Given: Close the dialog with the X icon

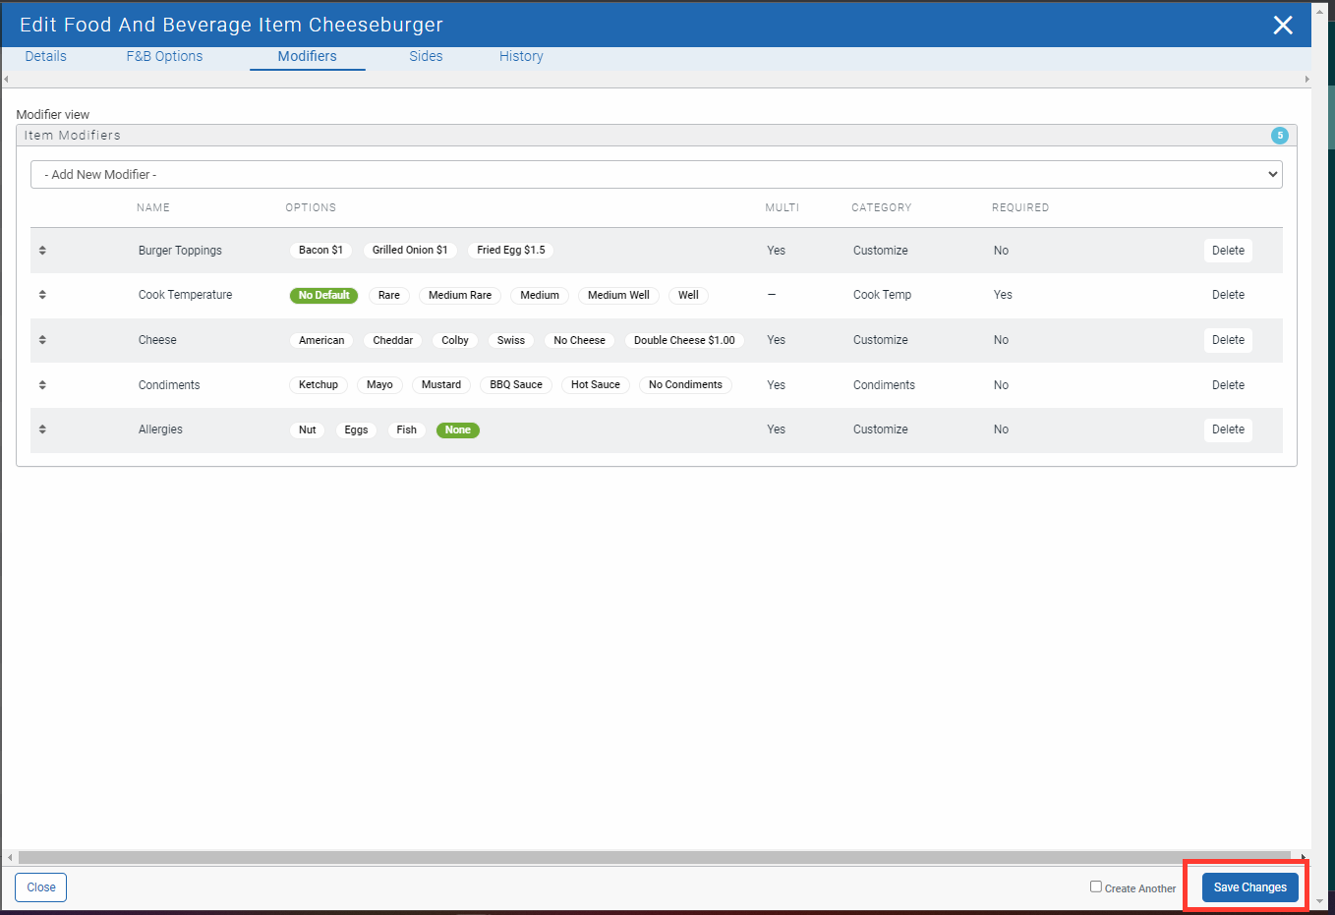Looking at the screenshot, I should tap(1282, 26).
